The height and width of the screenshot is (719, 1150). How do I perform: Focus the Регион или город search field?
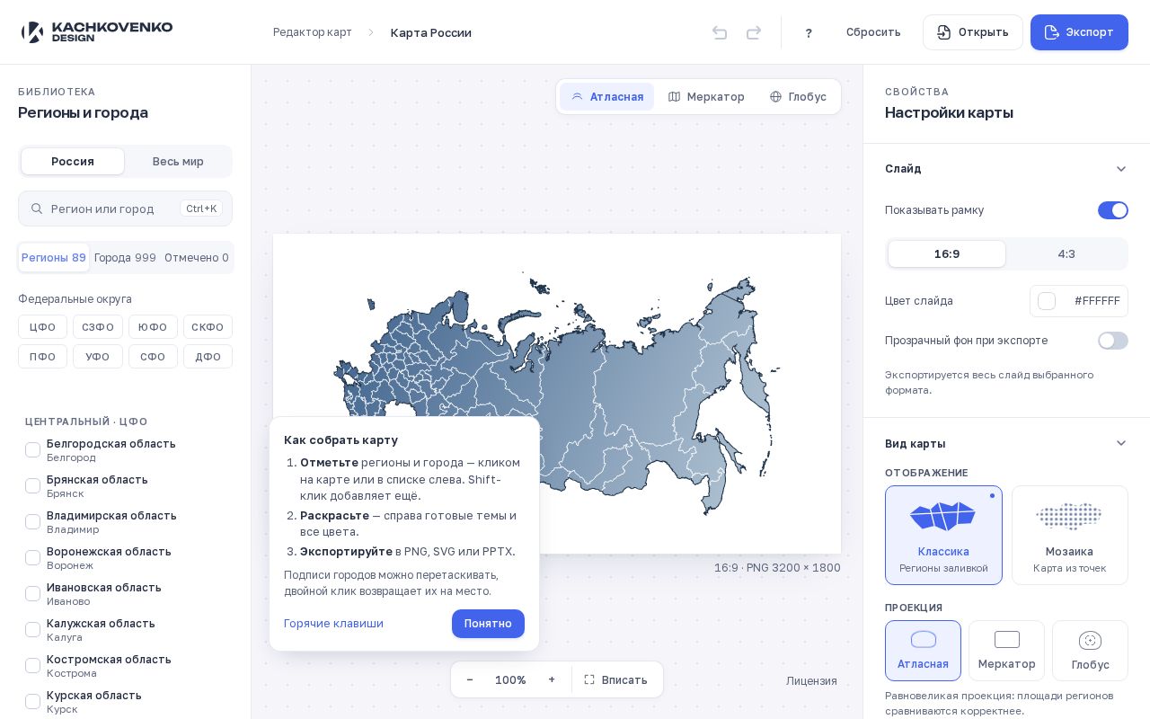click(x=125, y=209)
